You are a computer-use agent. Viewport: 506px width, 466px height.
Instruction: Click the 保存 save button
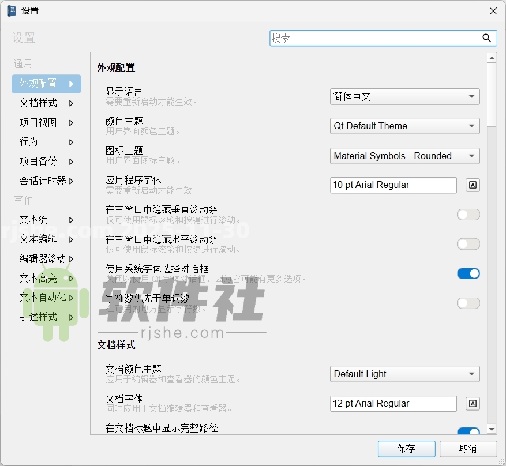tap(406, 449)
